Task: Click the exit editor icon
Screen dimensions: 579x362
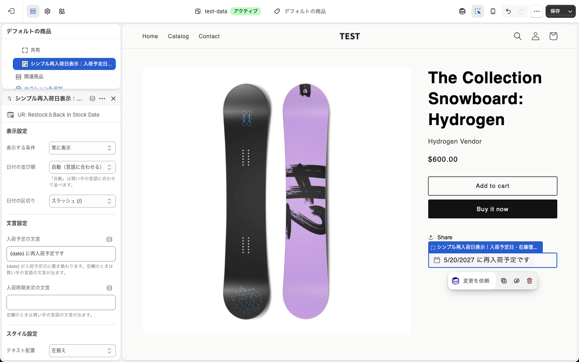Action: pos(11,11)
